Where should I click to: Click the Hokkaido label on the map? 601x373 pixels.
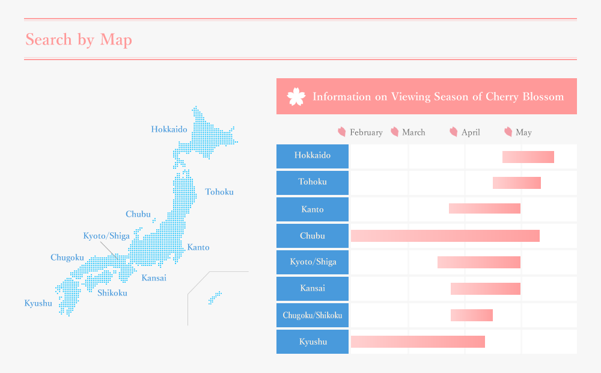click(169, 129)
